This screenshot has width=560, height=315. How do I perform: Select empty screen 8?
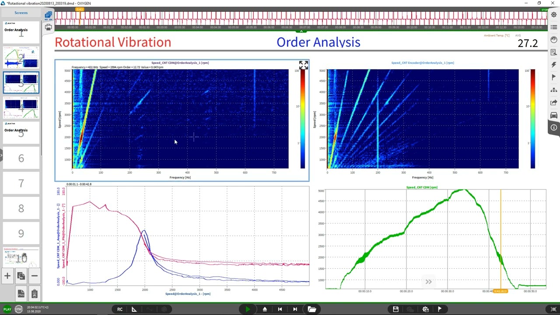point(21,208)
